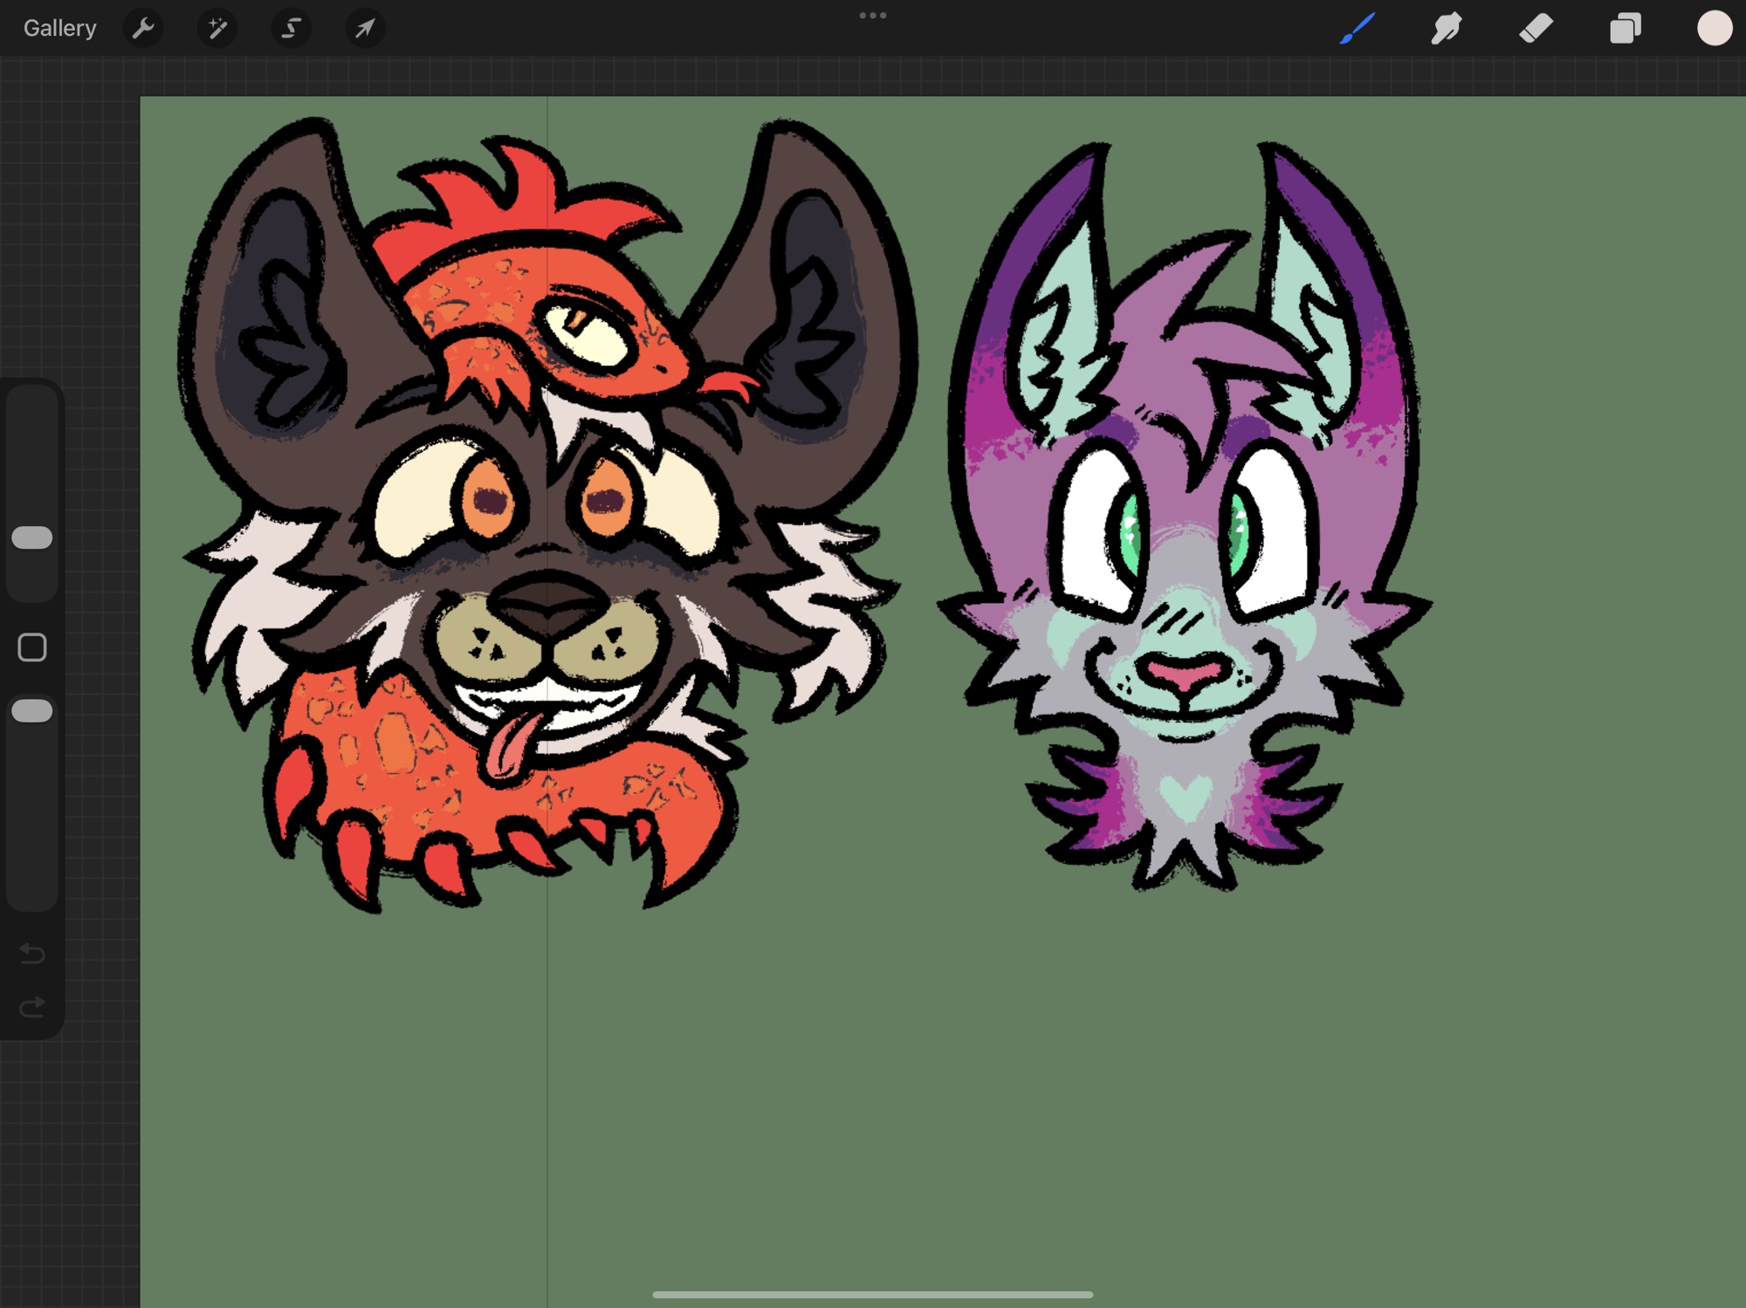Click the brush opacity slider handle
1746x1308 pixels.
tap(32, 711)
